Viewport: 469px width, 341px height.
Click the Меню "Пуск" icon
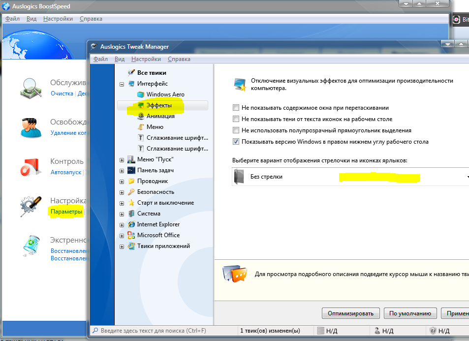[131, 159]
